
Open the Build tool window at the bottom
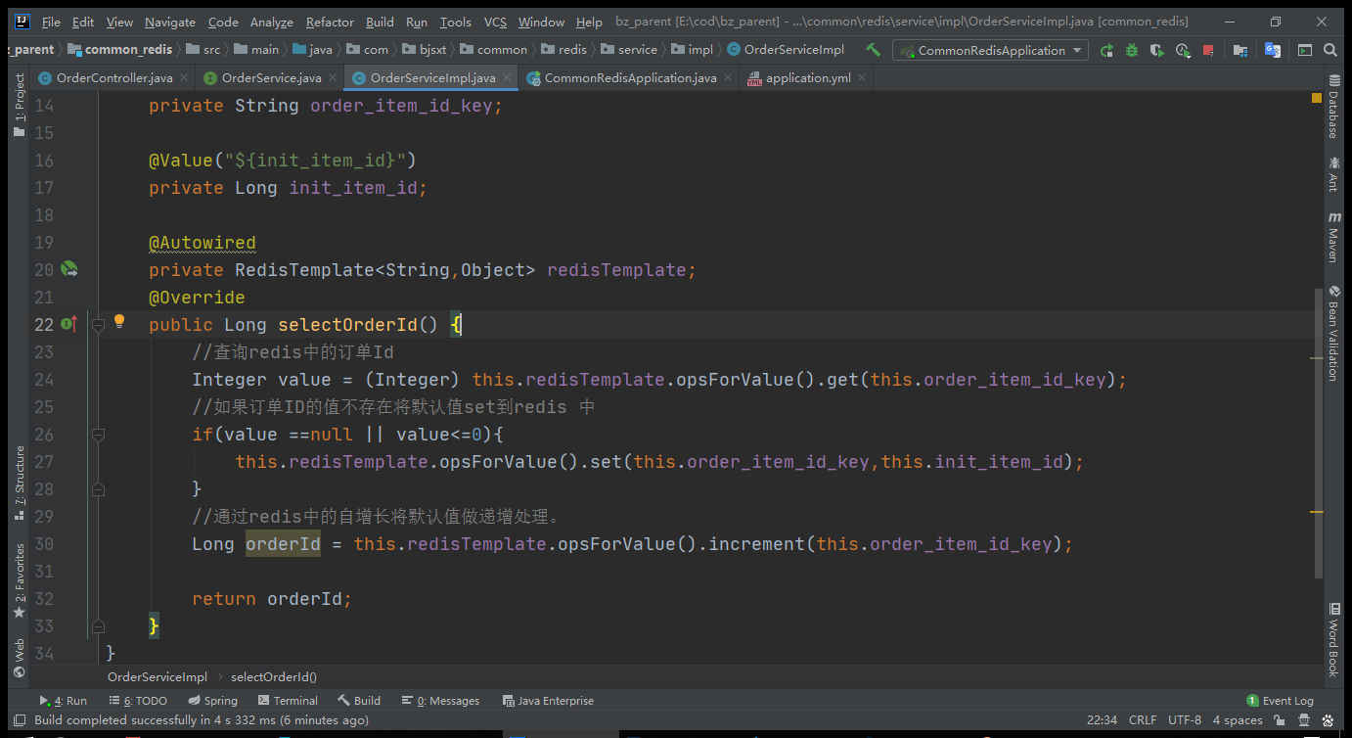tap(359, 701)
